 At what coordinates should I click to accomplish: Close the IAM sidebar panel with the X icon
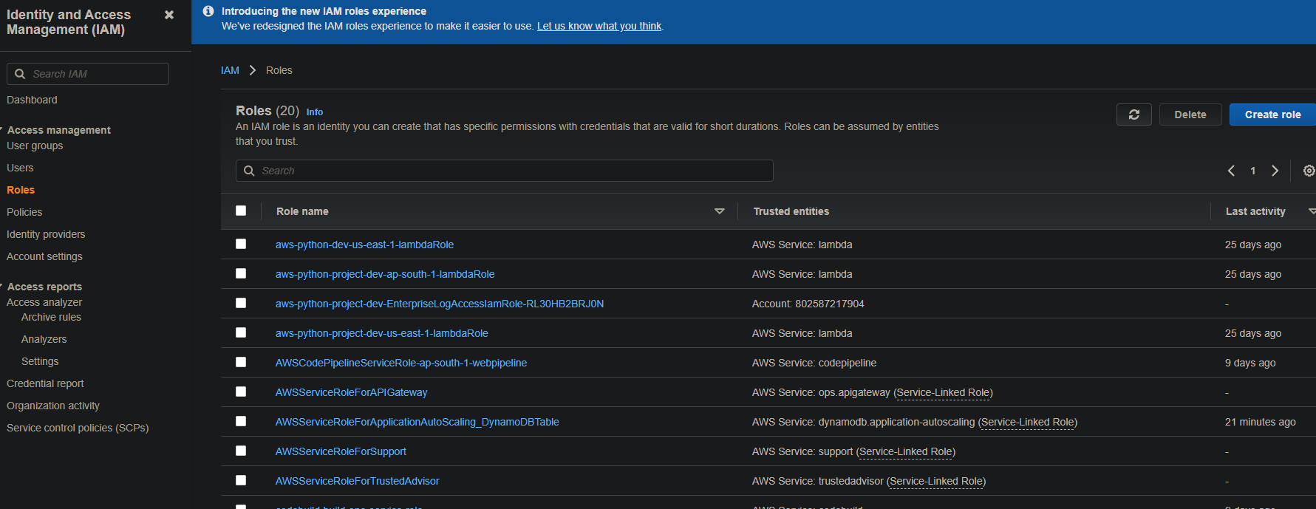point(169,15)
